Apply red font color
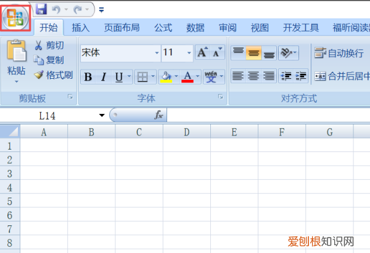 point(187,76)
